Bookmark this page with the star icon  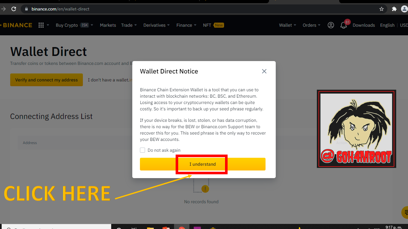coord(382,9)
